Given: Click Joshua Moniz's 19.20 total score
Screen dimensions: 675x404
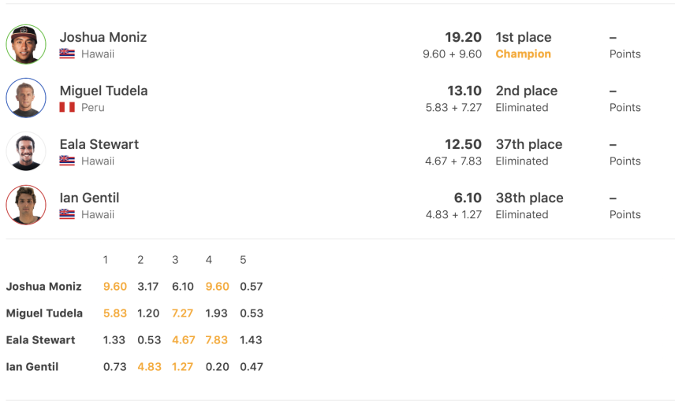Looking at the screenshot, I should (463, 37).
